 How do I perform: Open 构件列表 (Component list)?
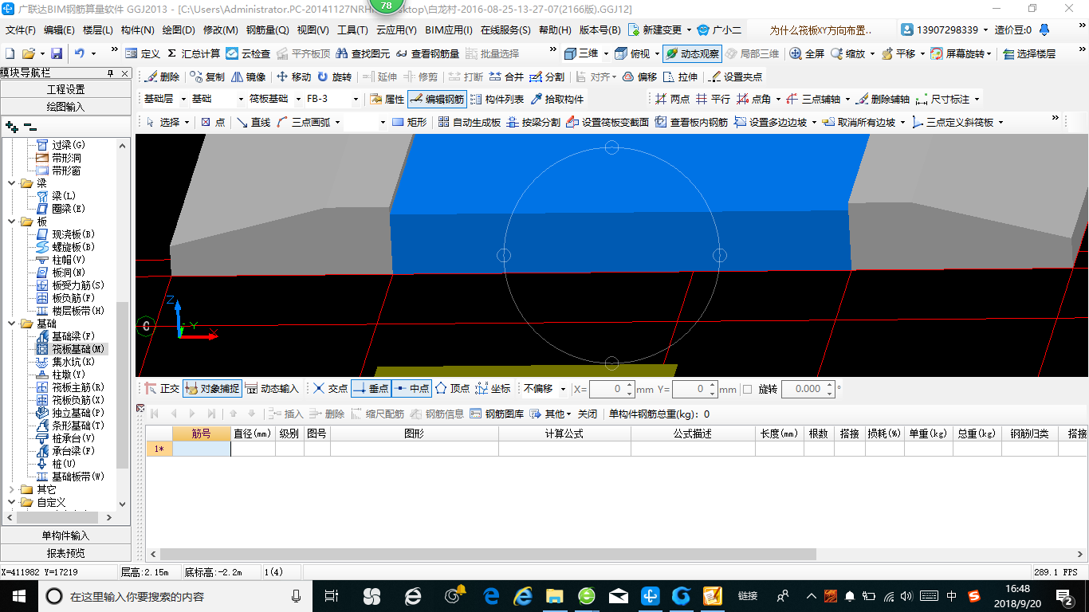click(497, 99)
